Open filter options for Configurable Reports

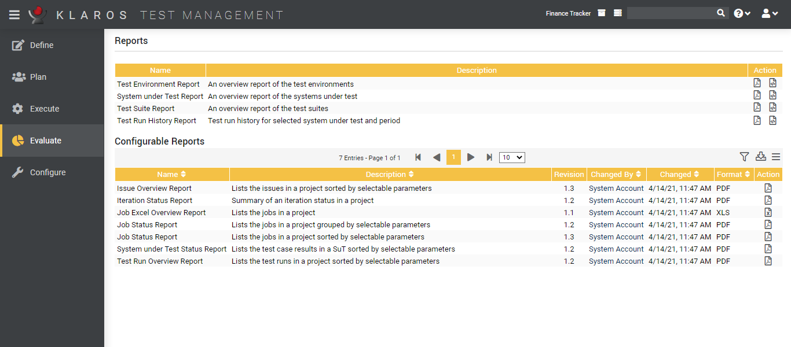click(x=744, y=157)
